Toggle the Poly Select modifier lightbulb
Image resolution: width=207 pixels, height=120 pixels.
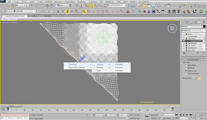(x=184, y=39)
